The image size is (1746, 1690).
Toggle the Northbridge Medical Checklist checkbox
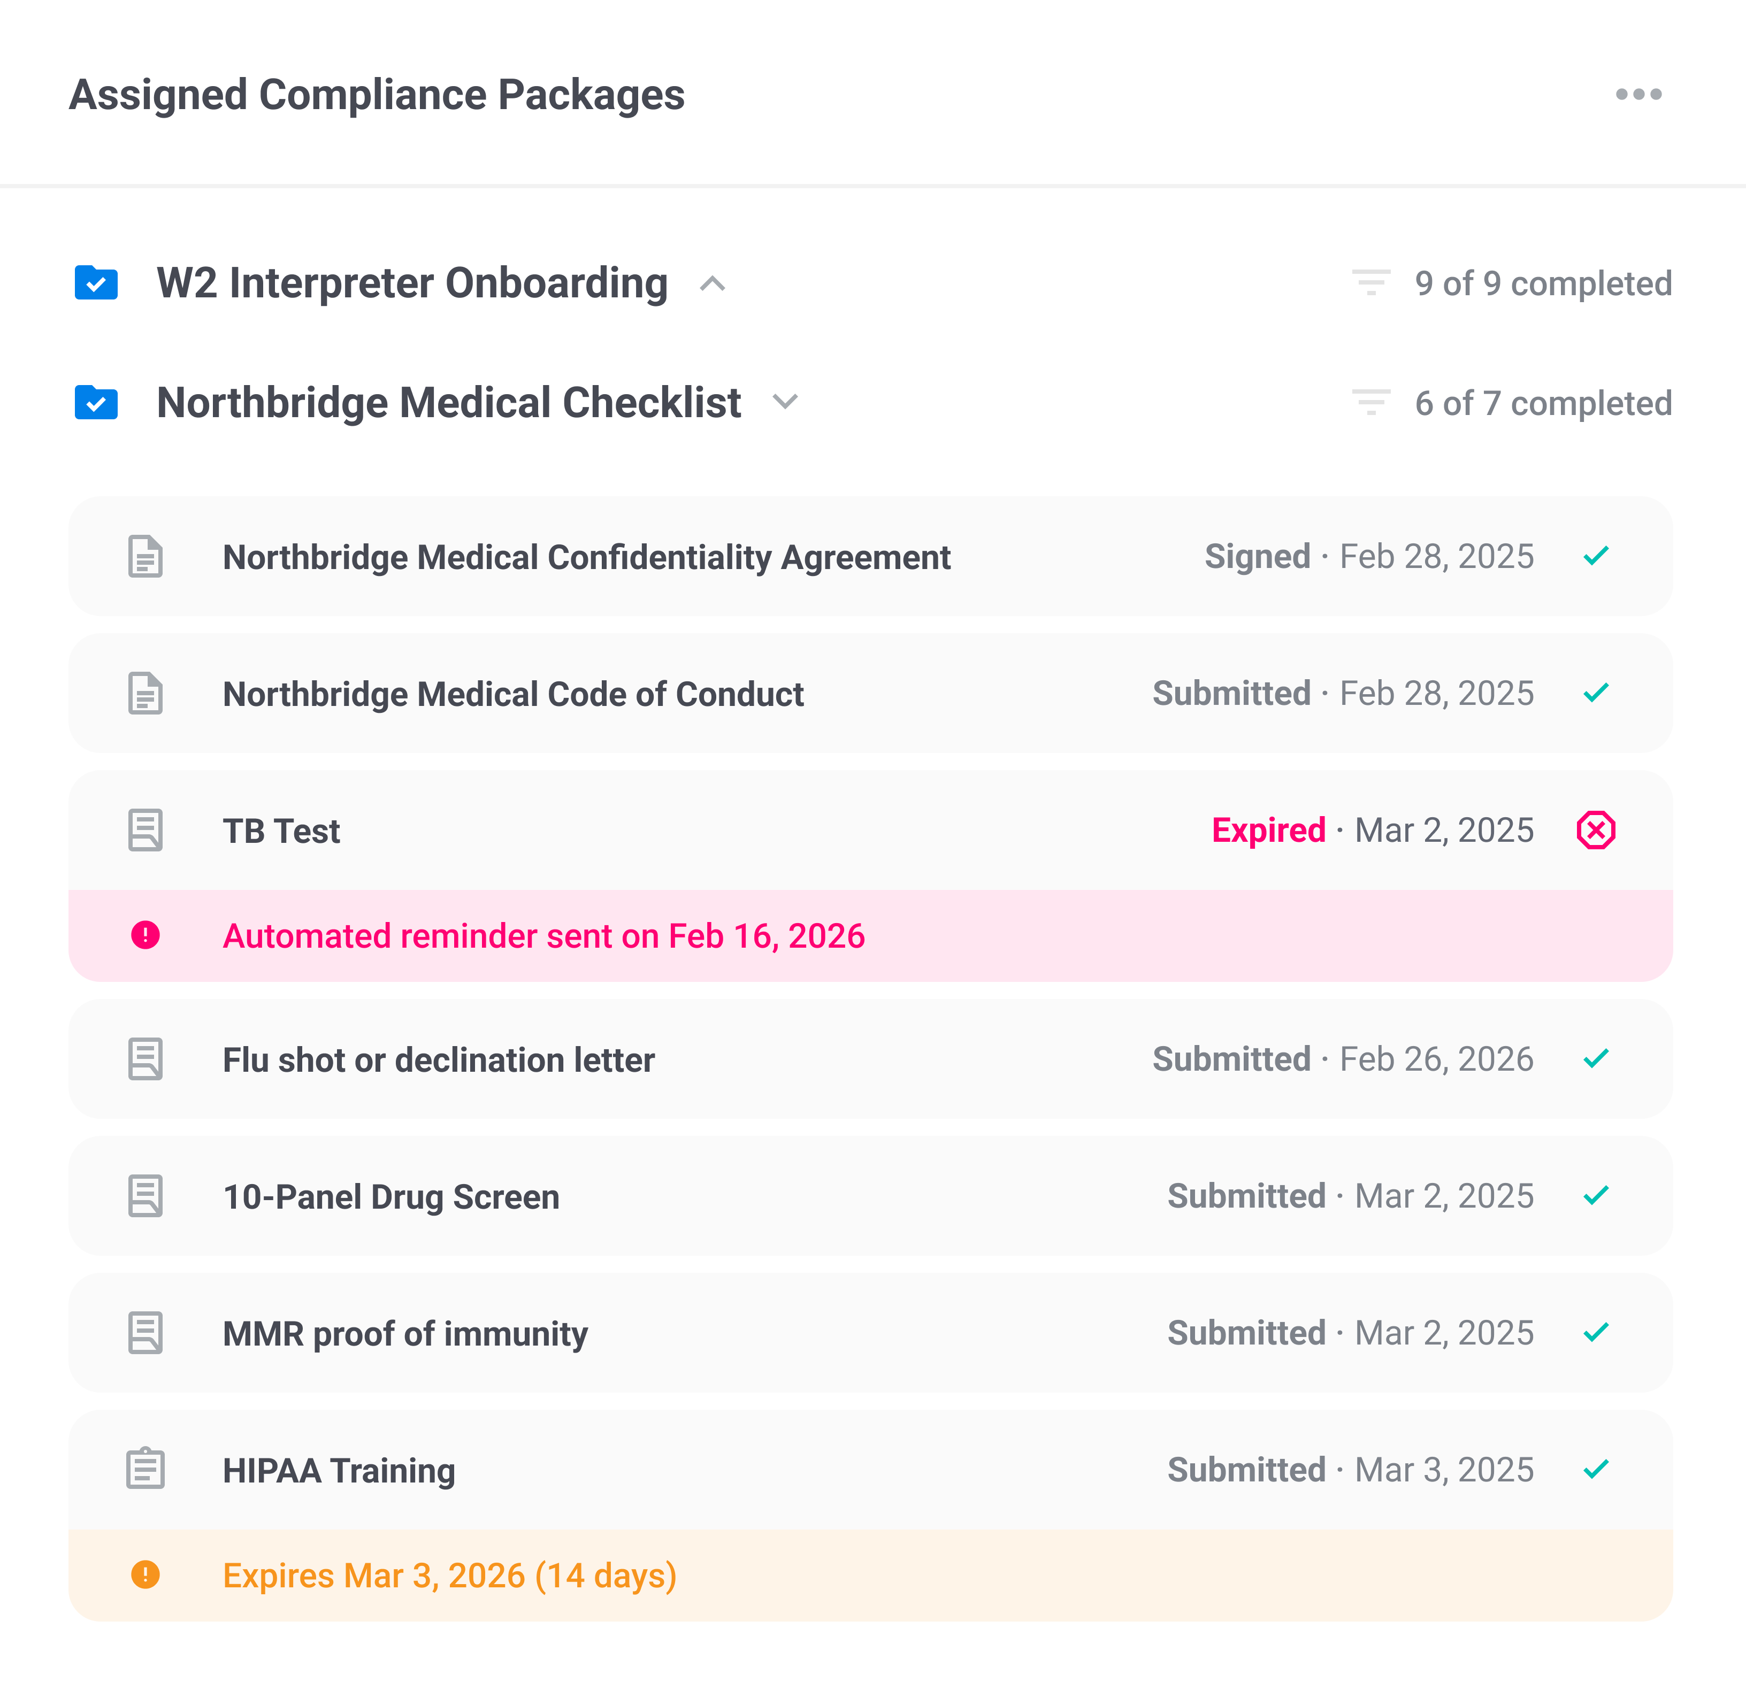coord(95,403)
